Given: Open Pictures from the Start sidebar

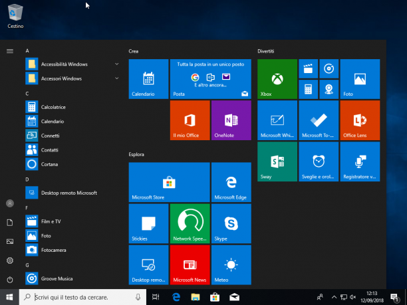Looking at the screenshot, I should [10, 241].
